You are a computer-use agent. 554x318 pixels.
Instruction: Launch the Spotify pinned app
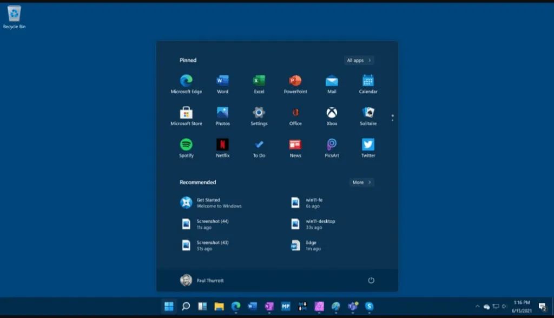pyautogui.click(x=186, y=145)
